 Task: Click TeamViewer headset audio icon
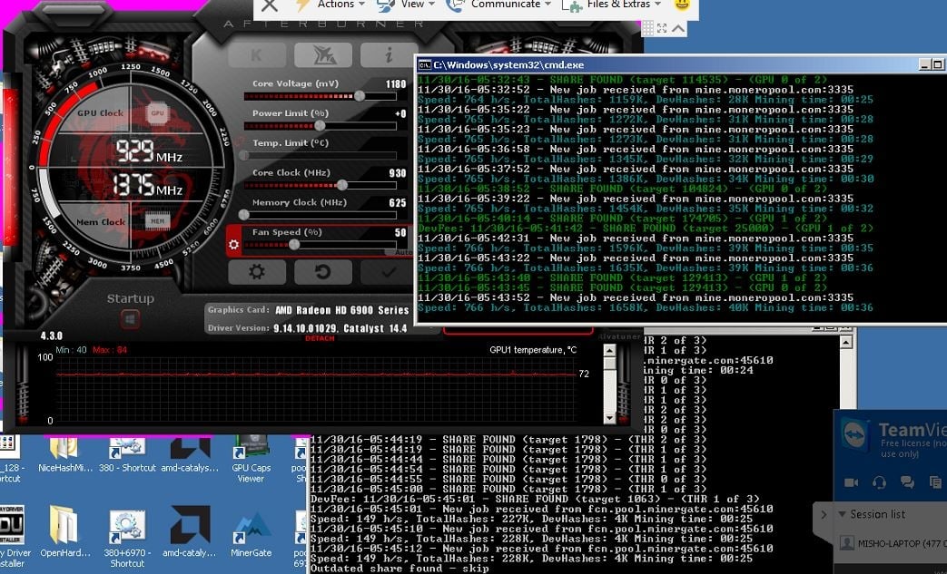coord(879,482)
